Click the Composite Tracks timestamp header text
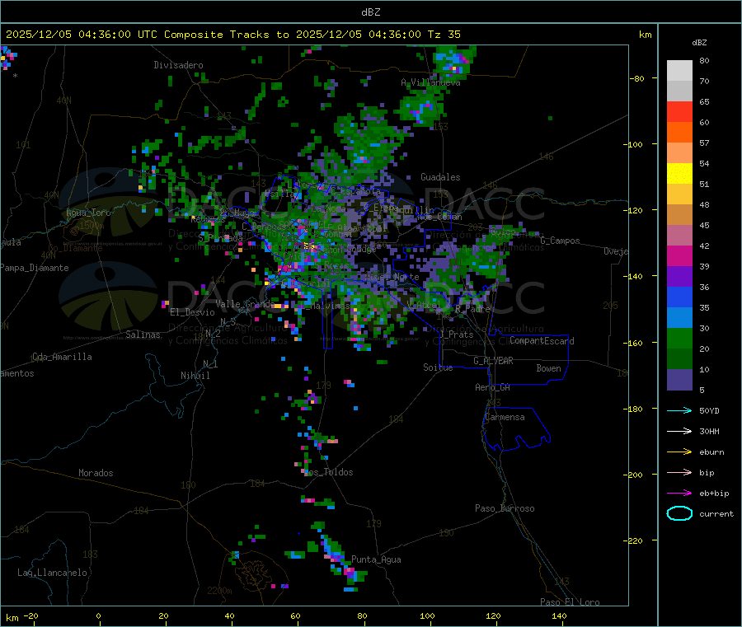The width and height of the screenshot is (742, 627). coord(232,35)
